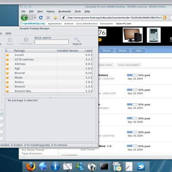This screenshot has height=172, width=172.
Task: Open the text editor pencil icon in dock
Action: click(x=129, y=167)
